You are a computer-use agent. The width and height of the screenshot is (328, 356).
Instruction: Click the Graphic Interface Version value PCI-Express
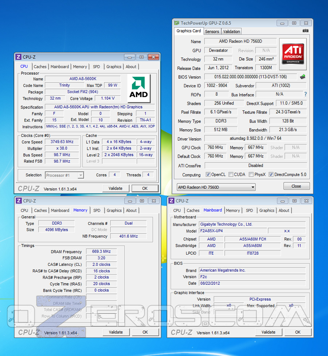tap(260, 299)
